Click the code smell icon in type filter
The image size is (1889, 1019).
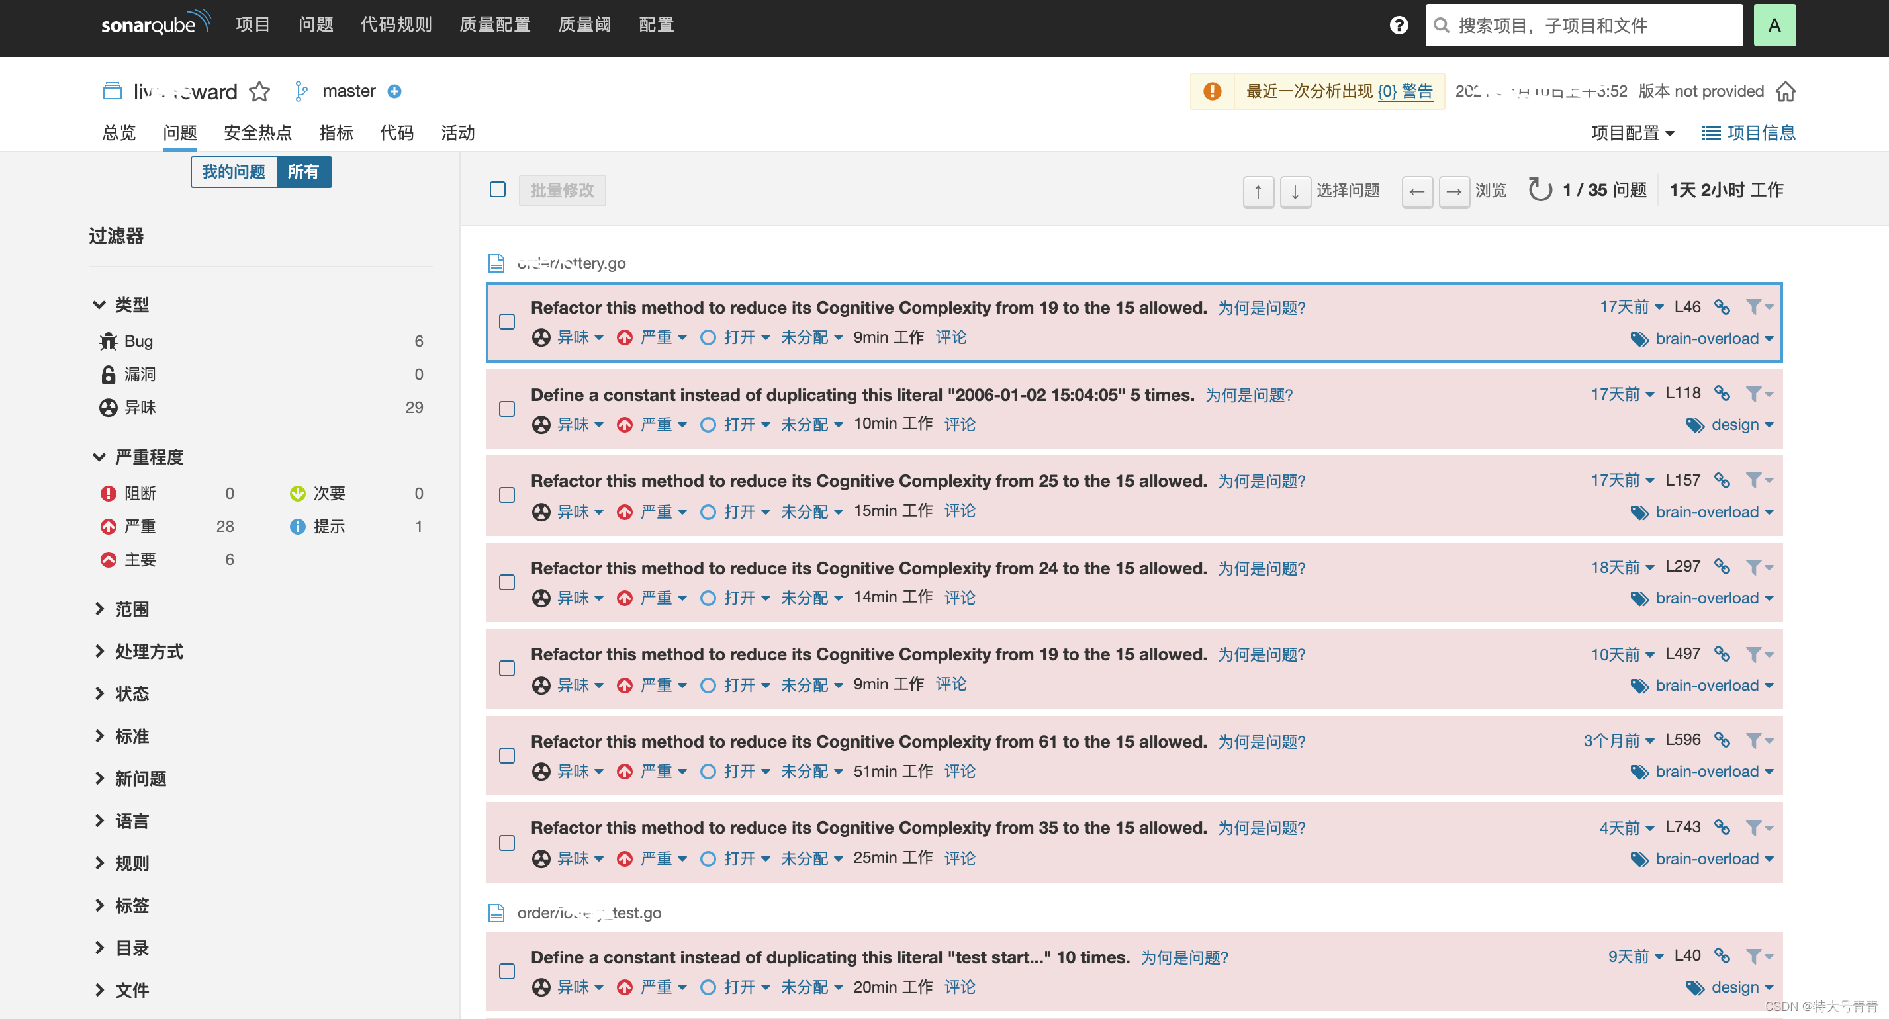(x=109, y=408)
